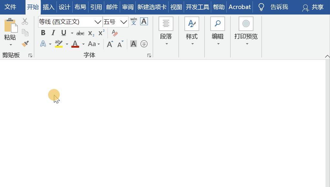This screenshot has width=330, height=187.
Task: Toggle bold formatting
Action: 43,33
